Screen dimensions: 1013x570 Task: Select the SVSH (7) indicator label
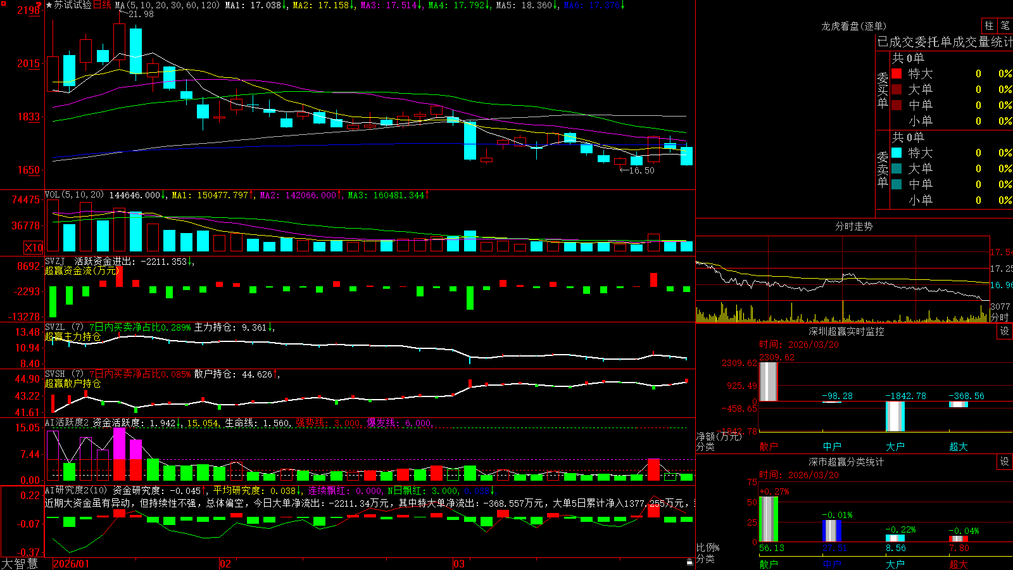coord(64,374)
